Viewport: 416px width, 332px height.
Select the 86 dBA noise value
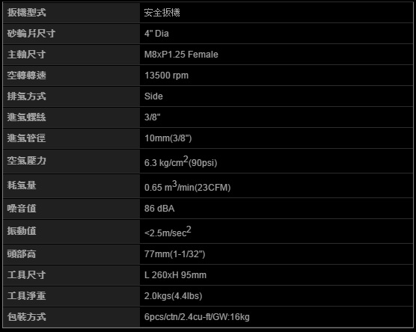tap(159, 209)
